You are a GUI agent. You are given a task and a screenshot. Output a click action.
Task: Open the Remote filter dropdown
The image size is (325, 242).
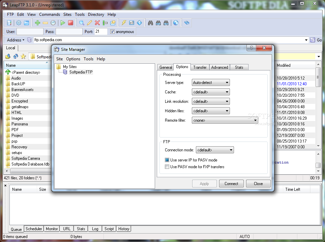pyautogui.click(x=225, y=120)
